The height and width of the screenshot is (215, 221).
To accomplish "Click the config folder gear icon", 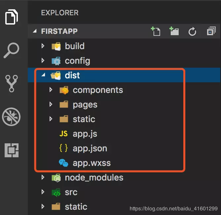I will pyautogui.click(x=56, y=61).
